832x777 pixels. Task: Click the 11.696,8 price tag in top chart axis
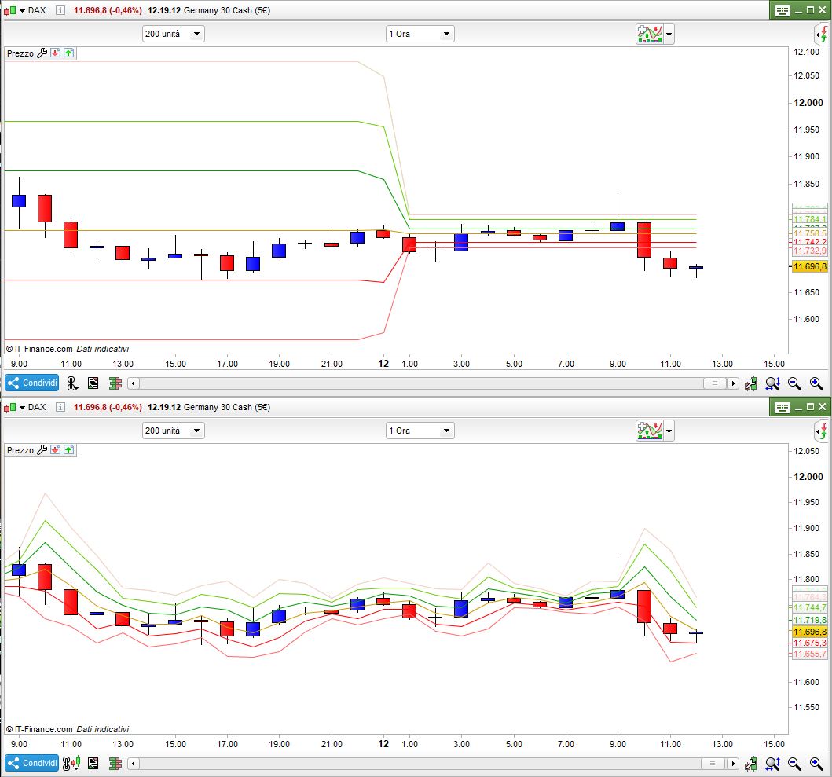click(x=810, y=266)
